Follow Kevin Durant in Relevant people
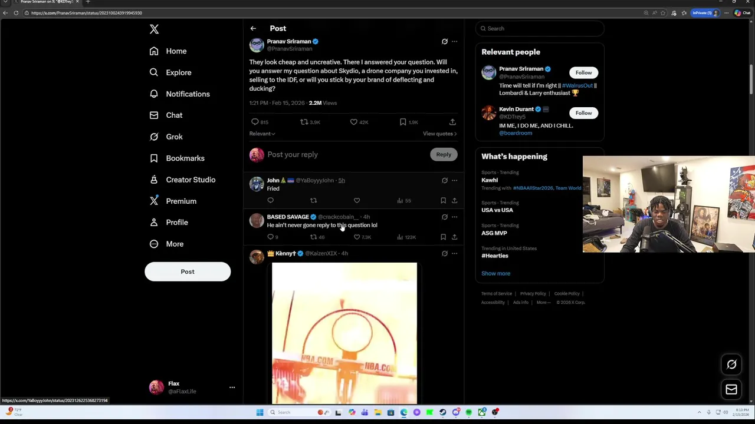 [583, 113]
